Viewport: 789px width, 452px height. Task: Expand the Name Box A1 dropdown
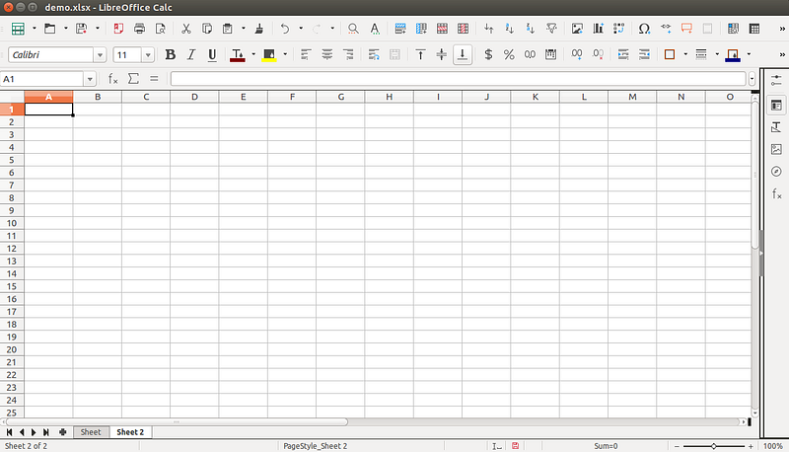tap(90, 79)
